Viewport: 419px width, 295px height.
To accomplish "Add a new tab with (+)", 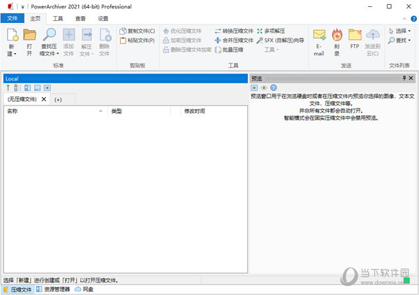I will pyautogui.click(x=58, y=100).
